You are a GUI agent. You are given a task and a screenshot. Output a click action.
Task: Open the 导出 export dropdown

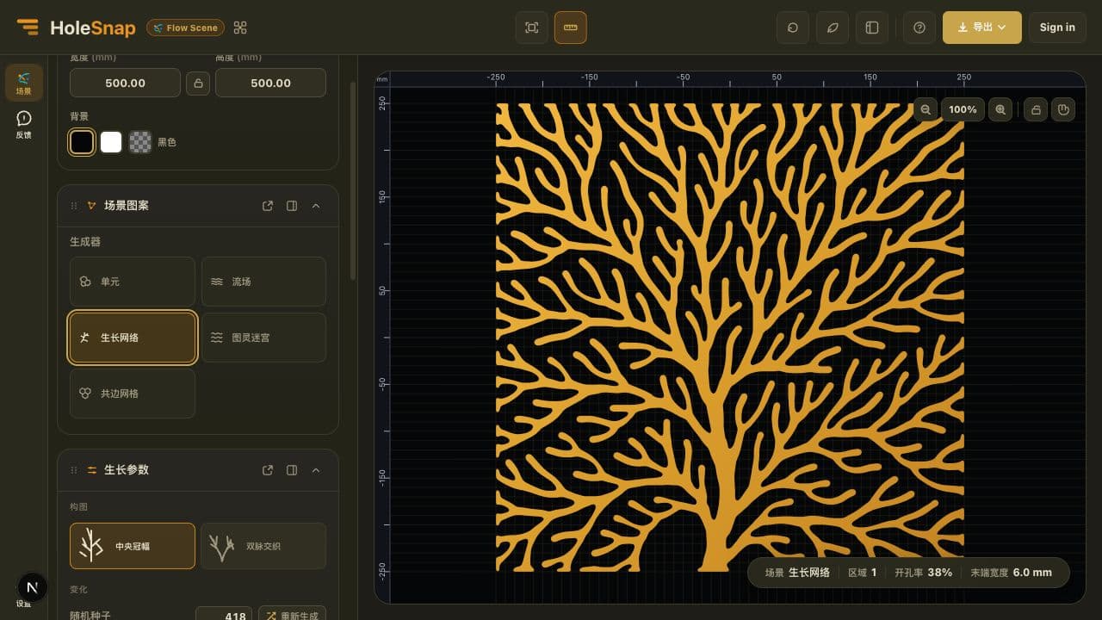(x=982, y=28)
